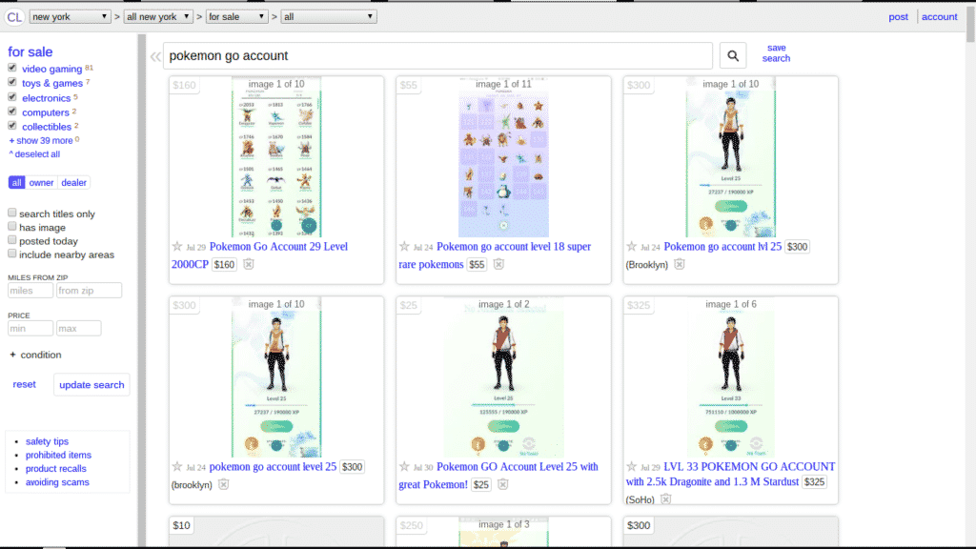Hide the lowercase (brooklyn) level 25 listing

pos(223,483)
